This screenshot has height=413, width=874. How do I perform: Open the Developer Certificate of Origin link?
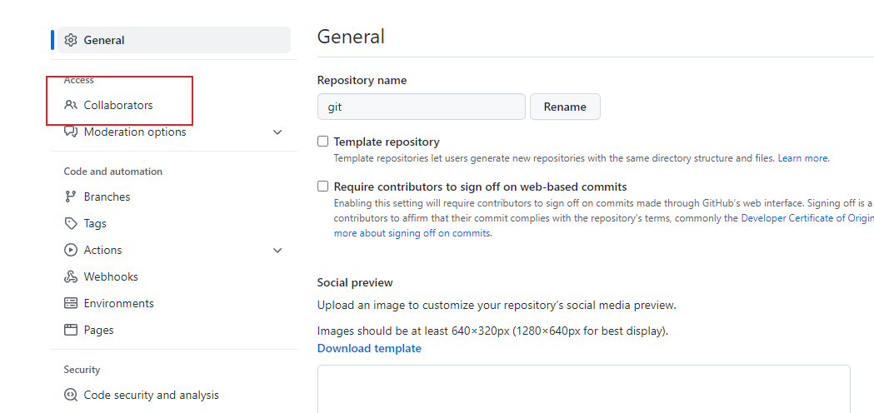coord(807,218)
